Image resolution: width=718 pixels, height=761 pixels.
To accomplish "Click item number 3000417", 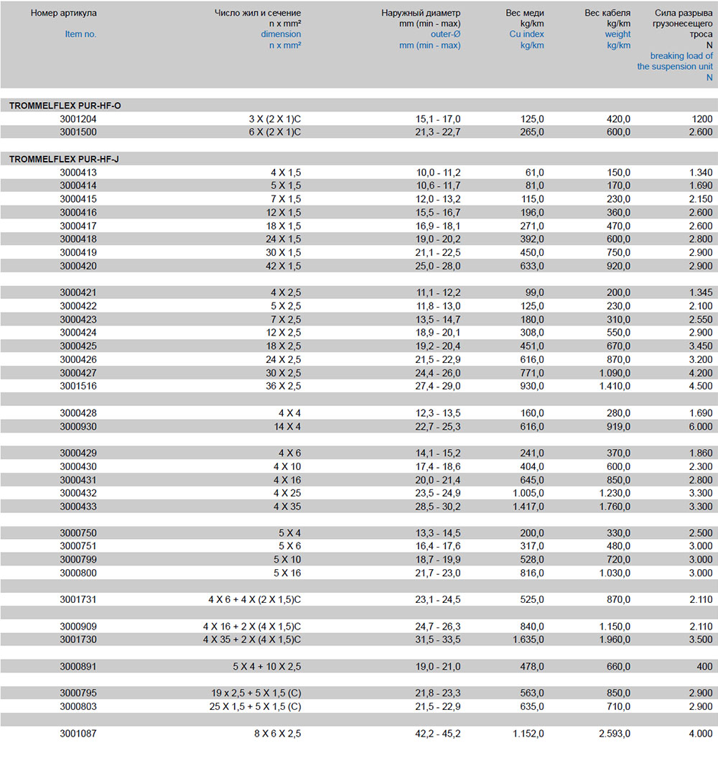I will [78, 226].
